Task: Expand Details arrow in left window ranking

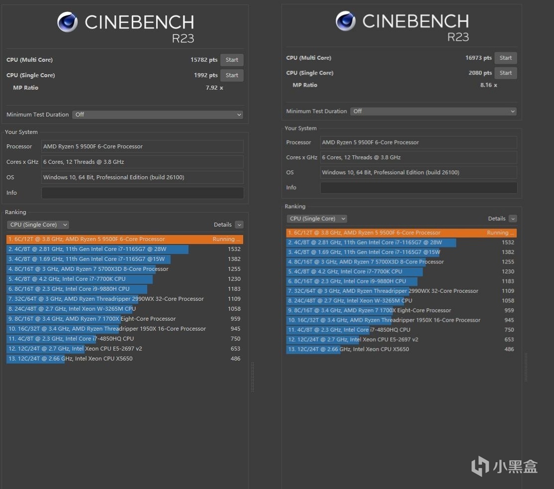Action: tap(239, 225)
